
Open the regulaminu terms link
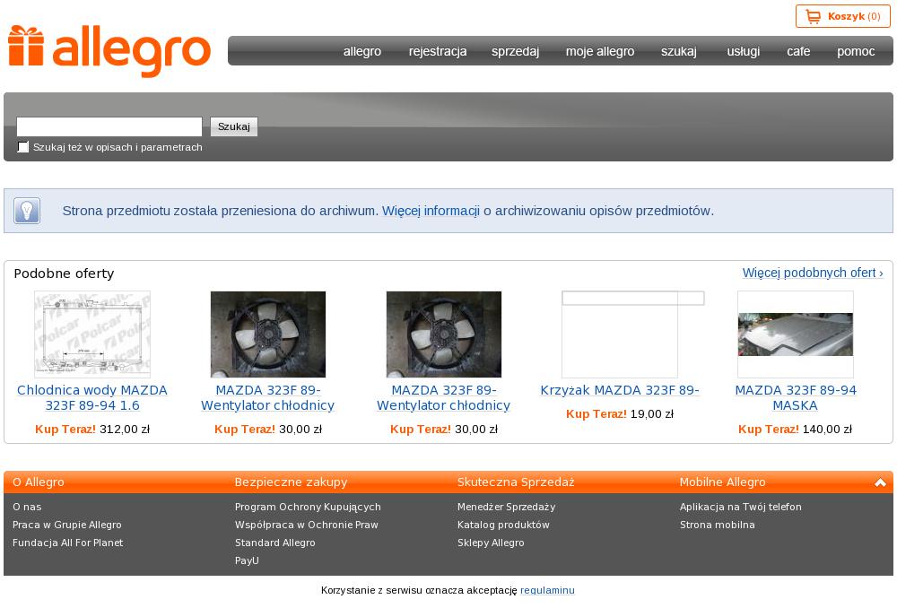point(547,590)
